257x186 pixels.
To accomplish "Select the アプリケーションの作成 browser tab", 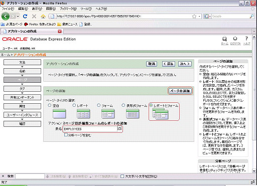I will (32, 31).
